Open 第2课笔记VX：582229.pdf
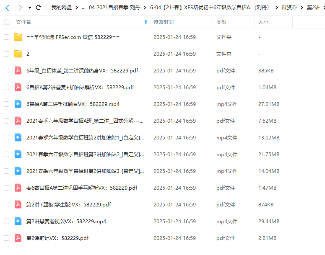Image resolution: width=325 pixels, height=255 pixels. coord(57,238)
